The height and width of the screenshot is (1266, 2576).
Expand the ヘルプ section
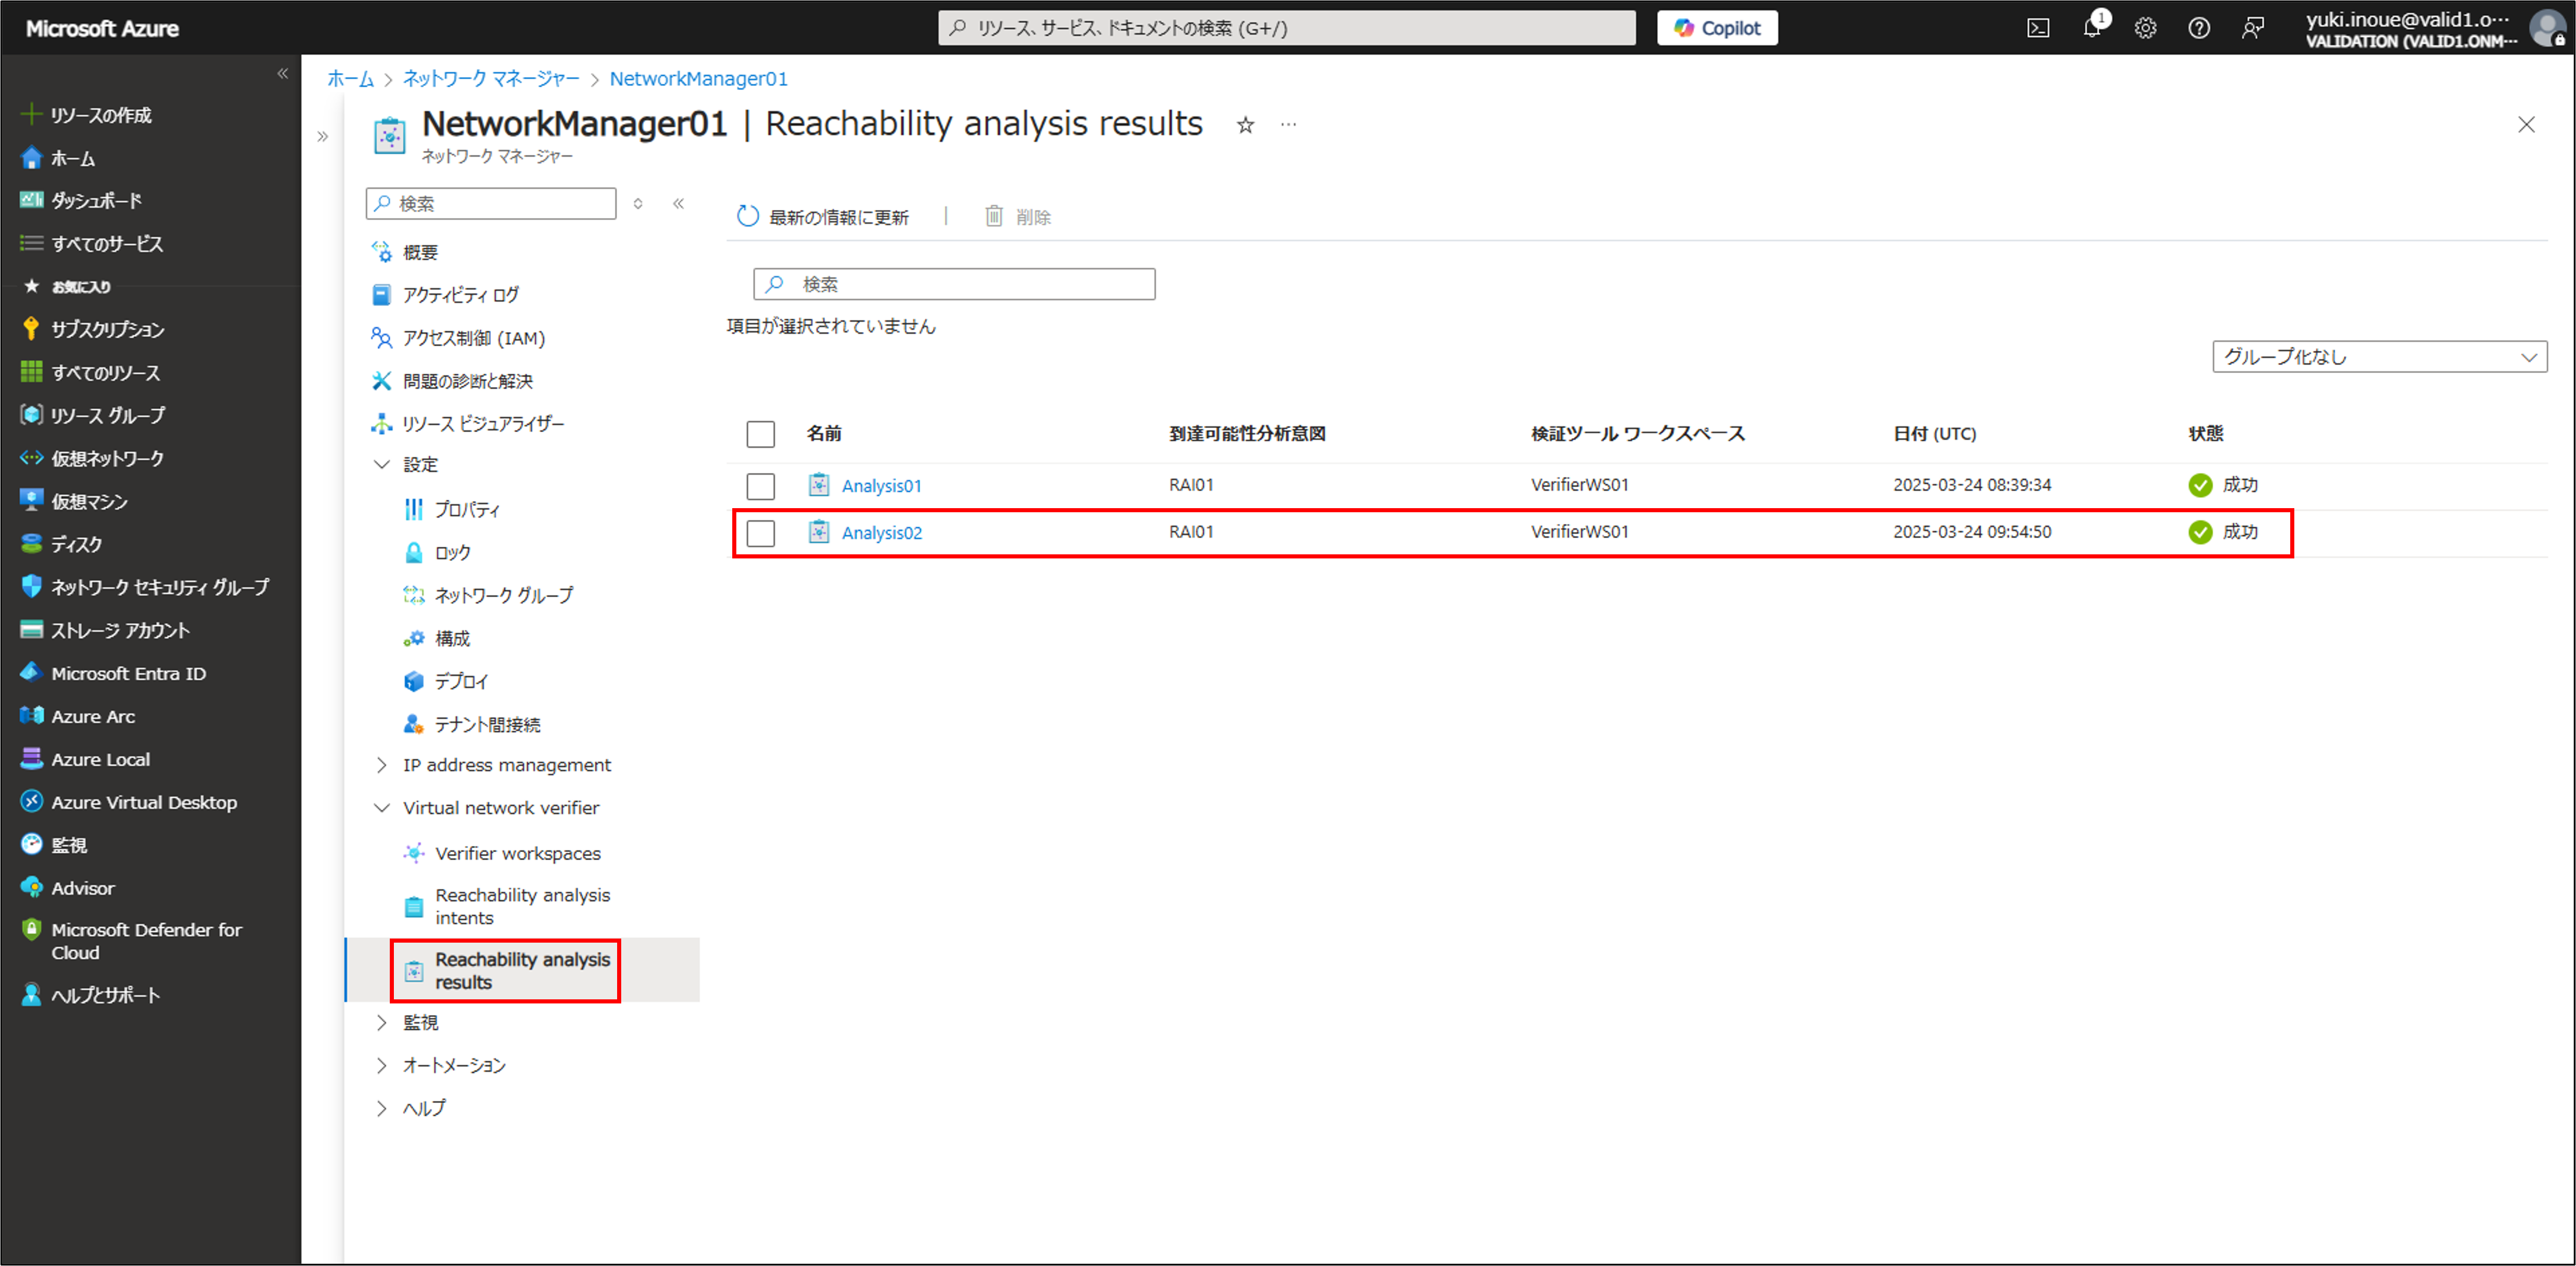click(381, 1108)
